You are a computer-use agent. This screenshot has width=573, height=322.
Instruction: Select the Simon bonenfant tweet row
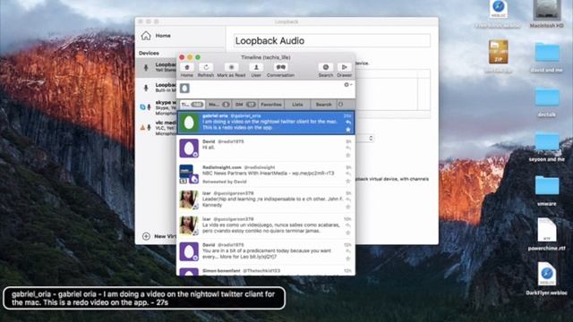(x=266, y=271)
